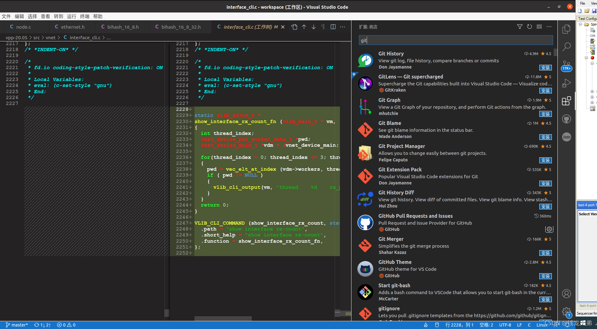Open the Extensions view icon
Image resolution: width=597 pixels, height=329 pixels.
point(566,101)
